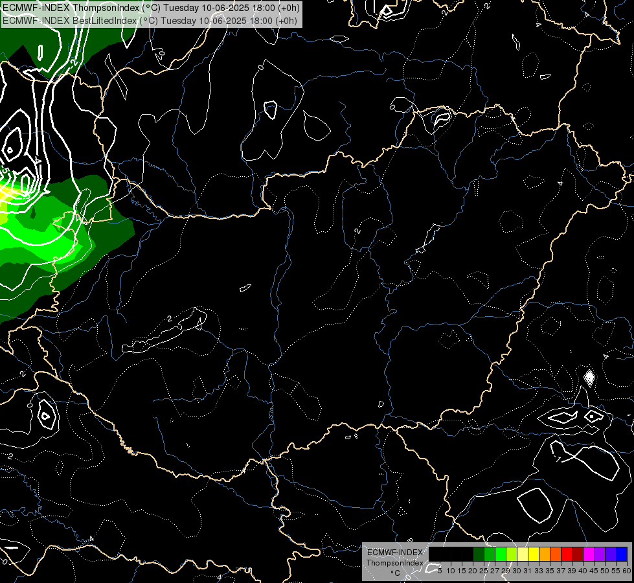634x583 pixels.
Task: Click the legend scale value '37'
Action: pyautogui.click(x=561, y=571)
